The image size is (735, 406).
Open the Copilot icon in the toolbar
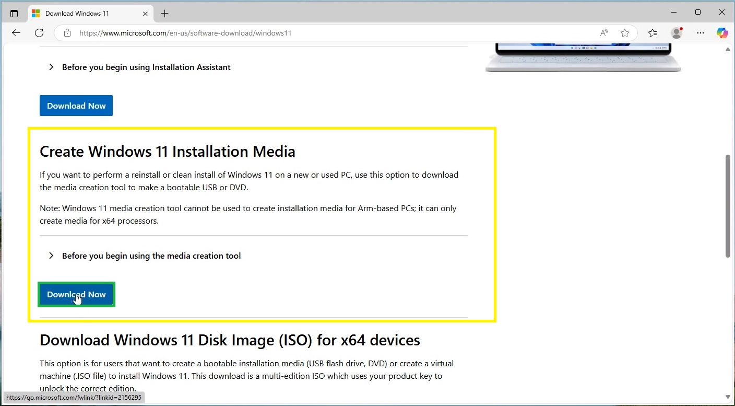(x=722, y=33)
